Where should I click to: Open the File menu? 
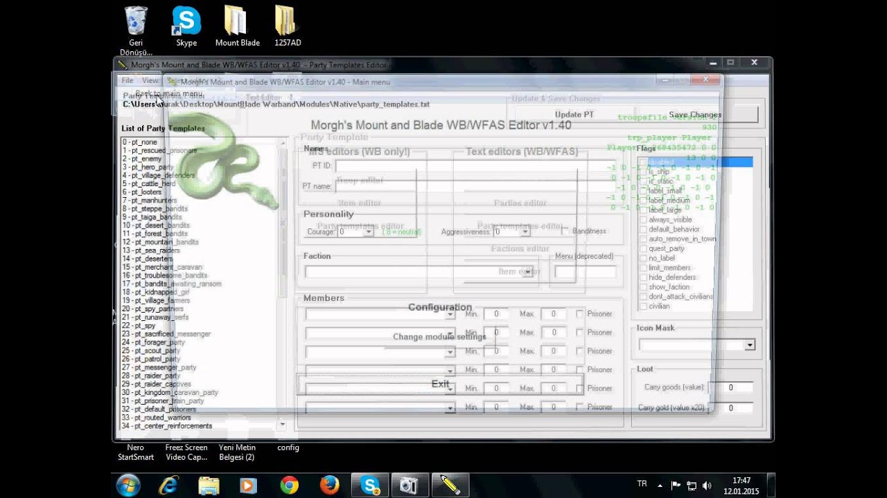(128, 80)
